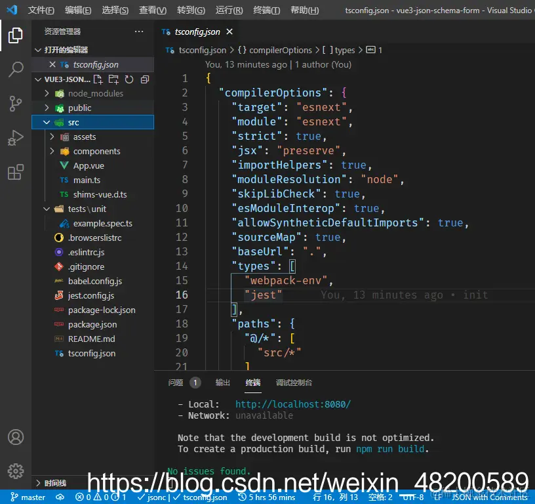This screenshot has width=535, height=504.
Task: Open the Explorer view in activity bar
Action: tap(15, 35)
